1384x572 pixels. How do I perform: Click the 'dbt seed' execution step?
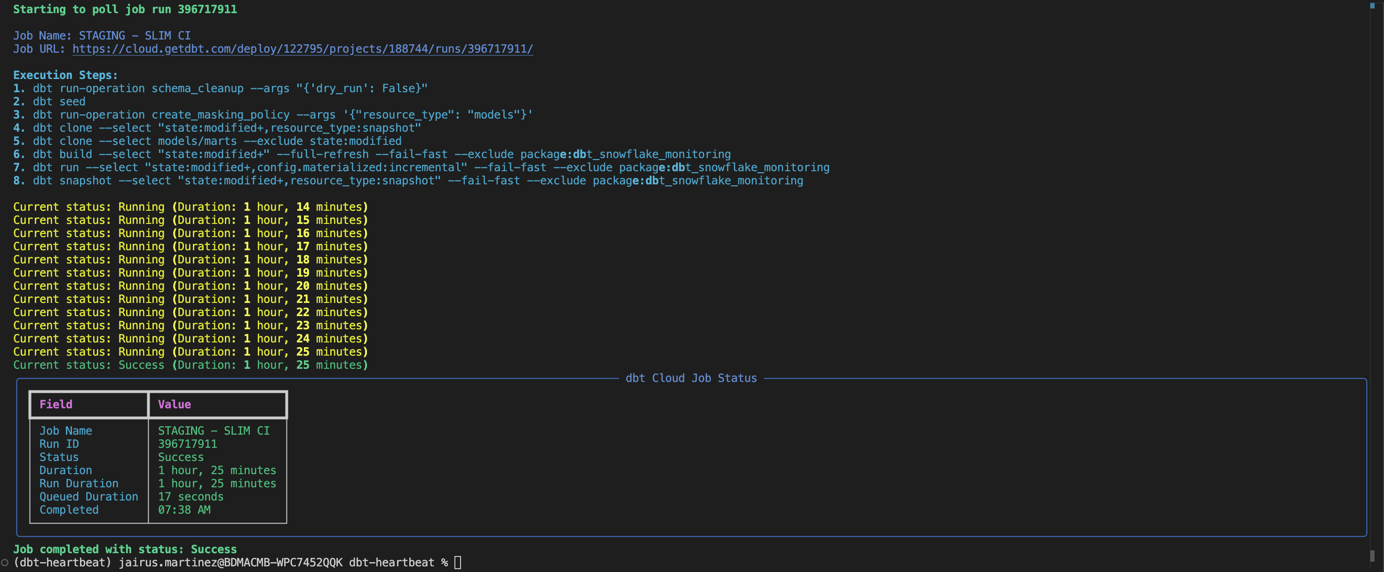point(58,102)
